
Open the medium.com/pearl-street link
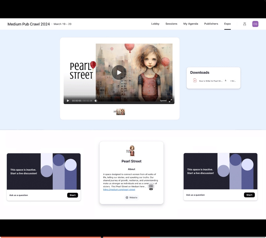pos(119,189)
